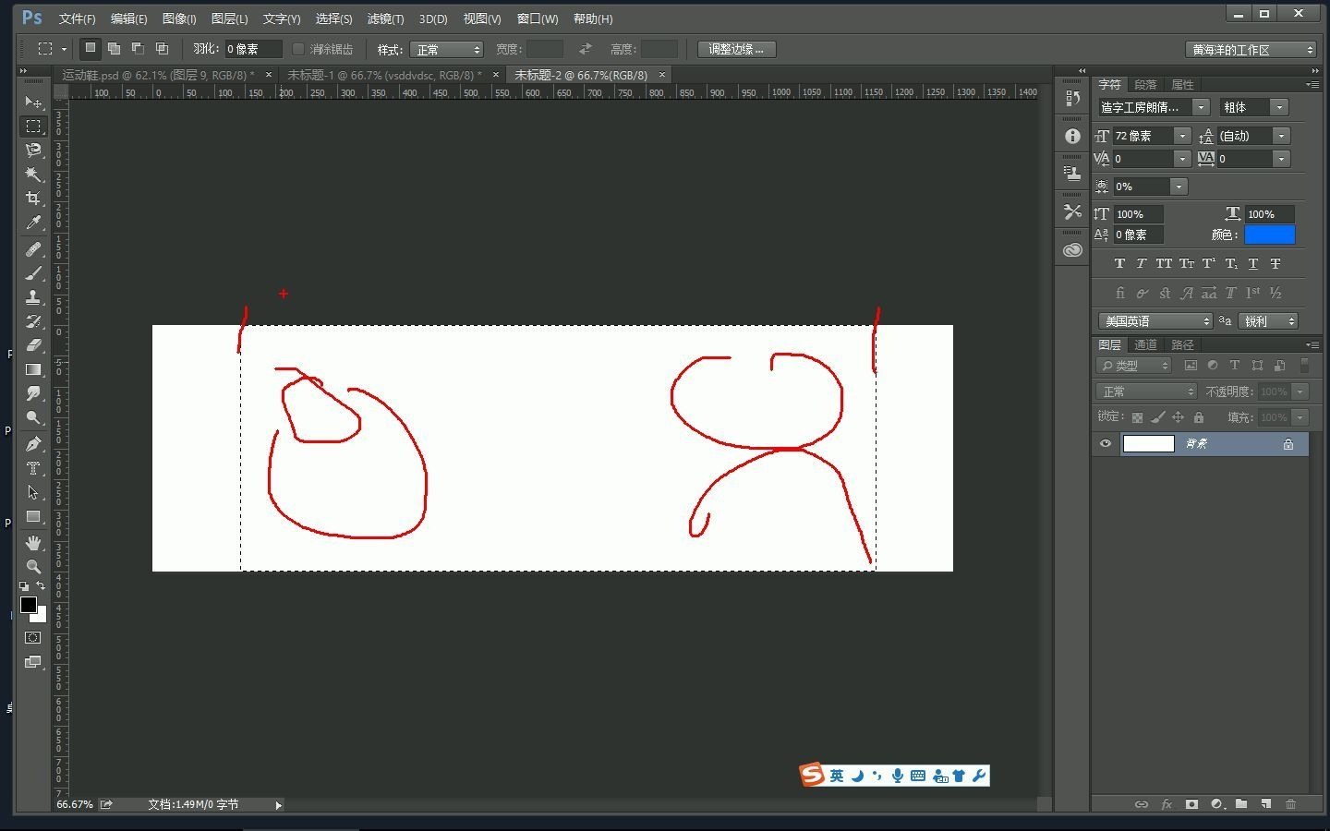Select the Pen tool
Screen dimensions: 1330x831
pyautogui.click(x=33, y=444)
